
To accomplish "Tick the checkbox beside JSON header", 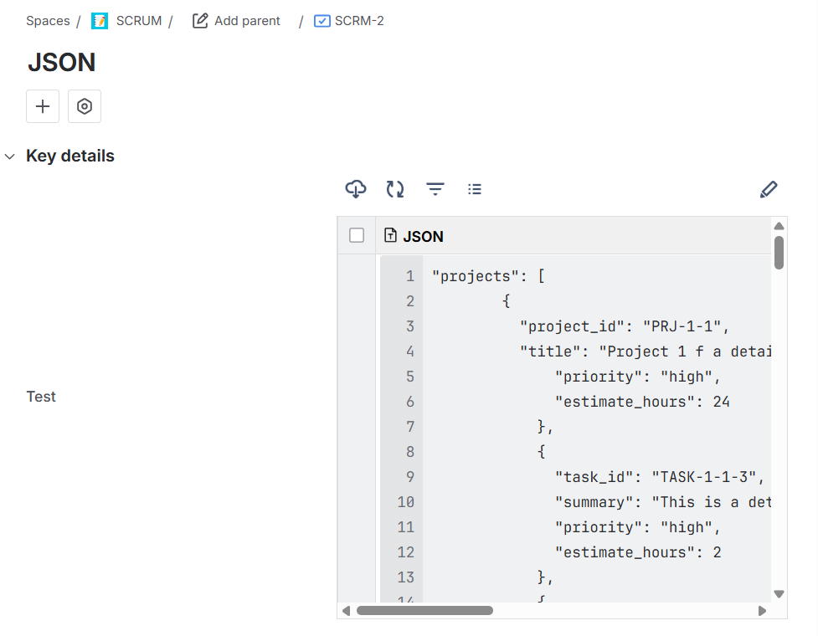I will click(x=357, y=235).
